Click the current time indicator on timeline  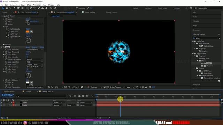click(120, 97)
